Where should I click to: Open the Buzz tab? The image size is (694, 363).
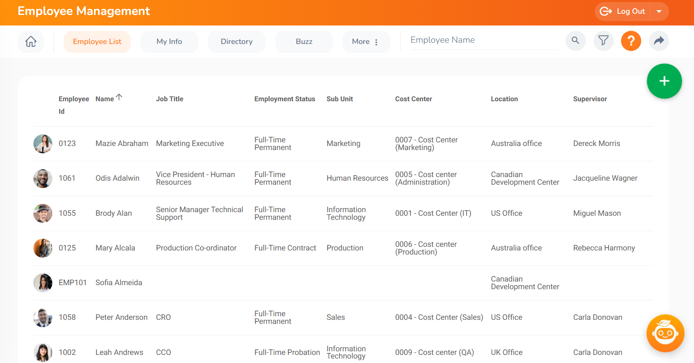304,42
